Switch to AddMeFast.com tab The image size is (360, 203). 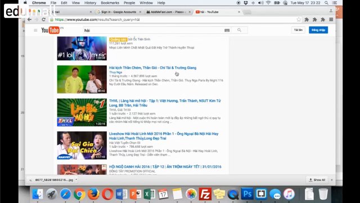(168, 12)
